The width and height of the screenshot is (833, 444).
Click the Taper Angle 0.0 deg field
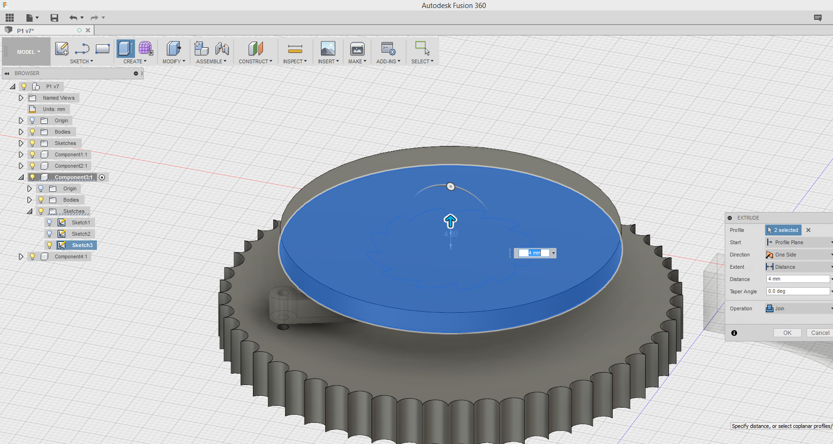798,291
